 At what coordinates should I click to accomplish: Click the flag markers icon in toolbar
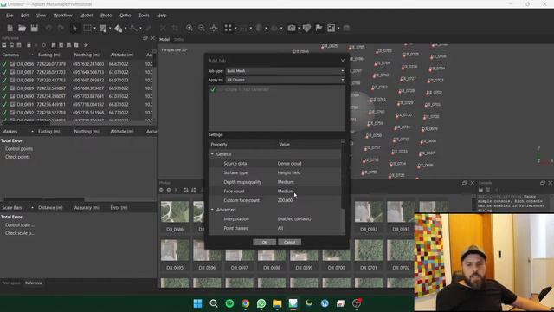coord(319,28)
